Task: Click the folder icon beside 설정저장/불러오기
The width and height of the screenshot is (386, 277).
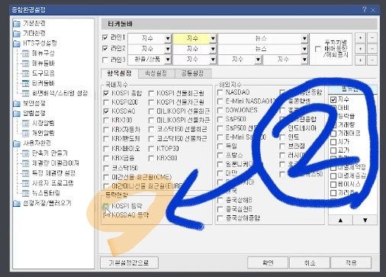Action: click(17, 204)
